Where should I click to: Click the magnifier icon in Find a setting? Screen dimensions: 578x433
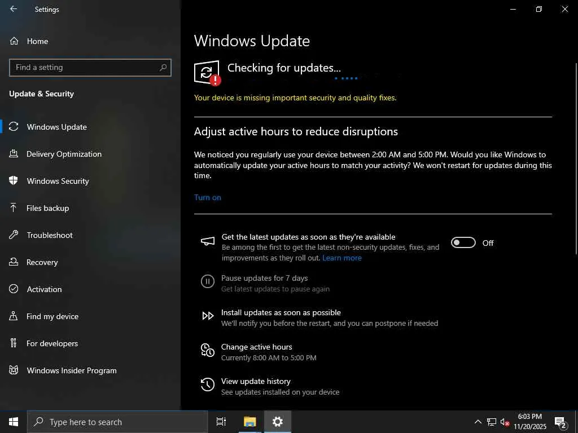point(163,68)
